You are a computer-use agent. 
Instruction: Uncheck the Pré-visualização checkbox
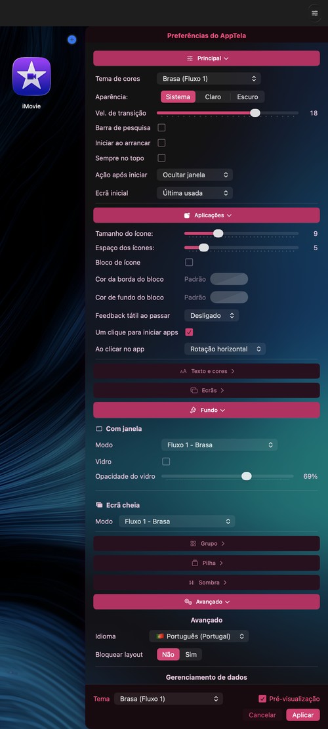262,699
